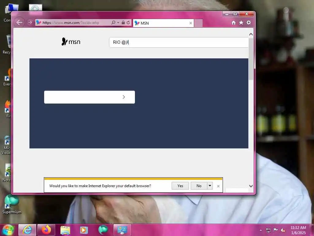The height and width of the screenshot is (236, 314).
Task: Go back with the browser Back arrow
Action: tap(19, 22)
